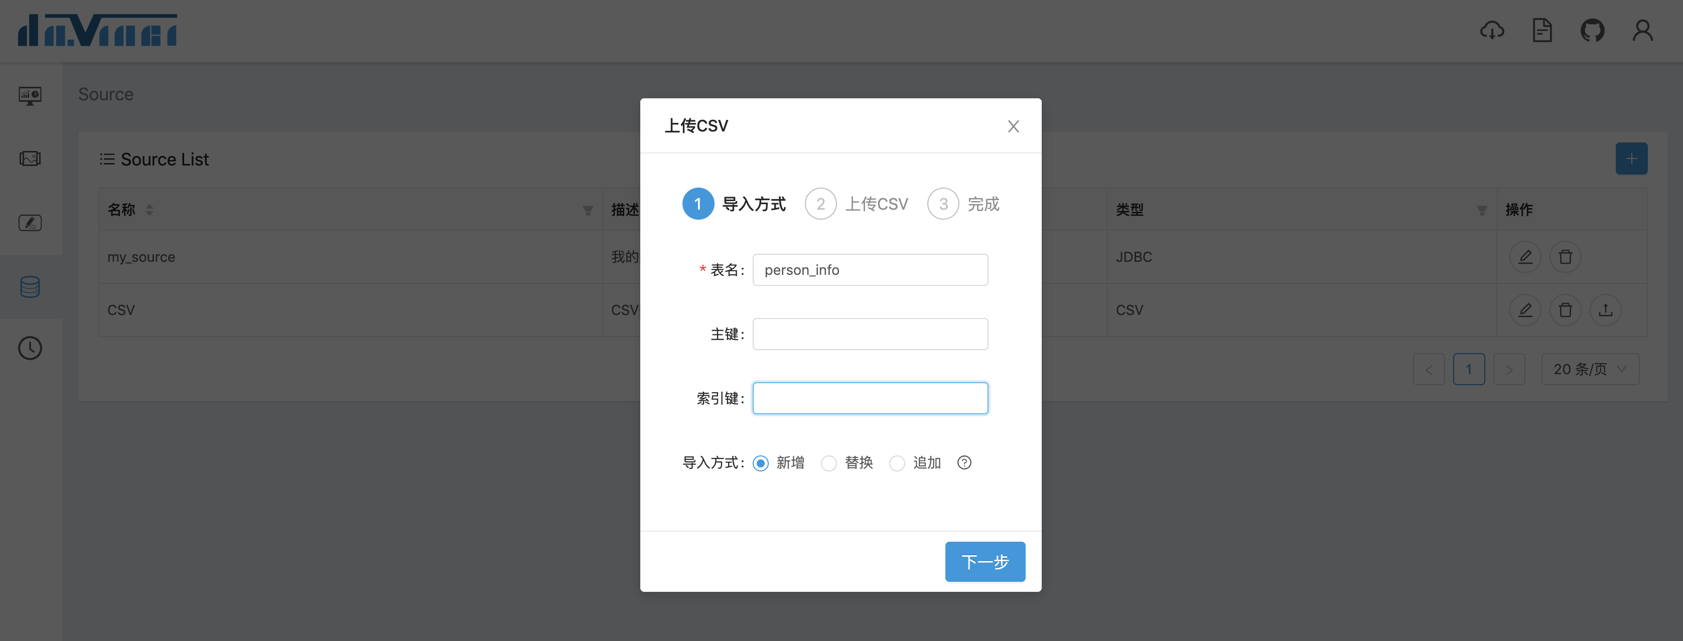Click the add source plus button
The width and height of the screenshot is (1683, 641).
pos(1631,158)
